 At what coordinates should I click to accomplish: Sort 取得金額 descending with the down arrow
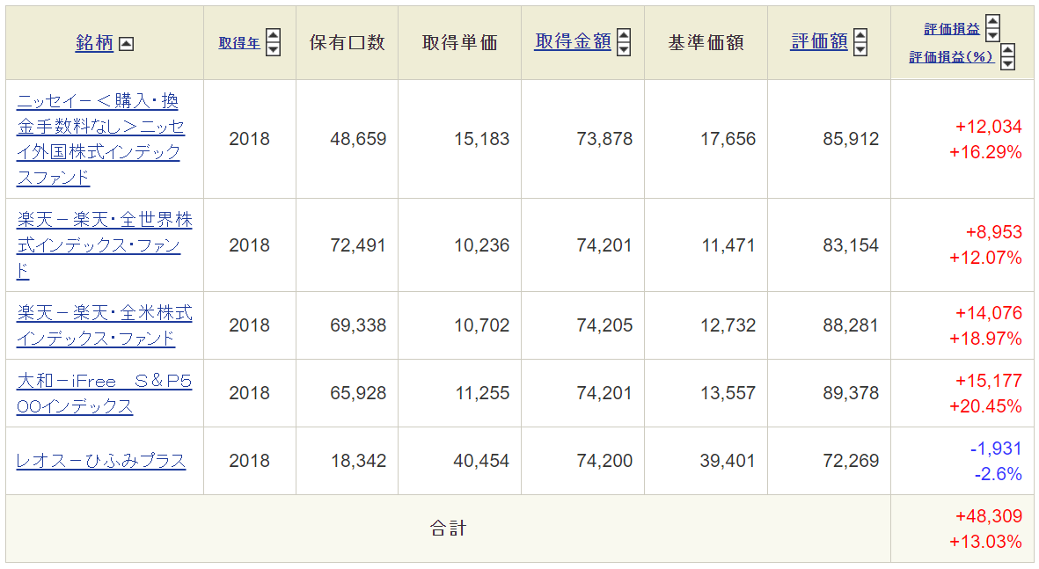(x=624, y=49)
